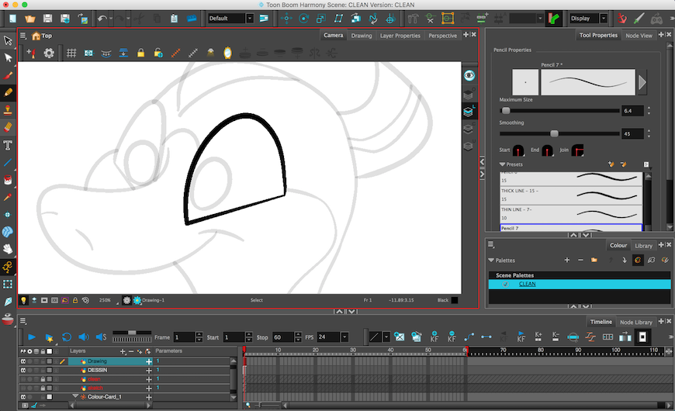The width and height of the screenshot is (675, 411).
Task: Select the Line tool in the left toolbar
Action: click(8, 162)
